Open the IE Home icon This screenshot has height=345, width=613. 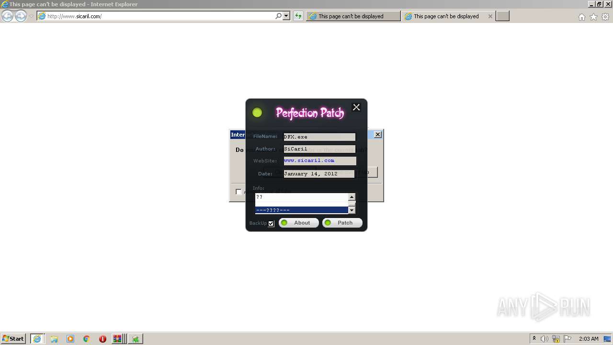(581, 17)
